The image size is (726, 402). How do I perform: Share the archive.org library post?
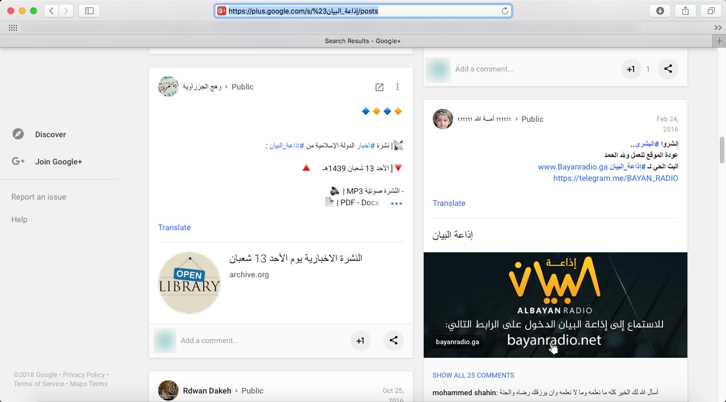(394, 341)
